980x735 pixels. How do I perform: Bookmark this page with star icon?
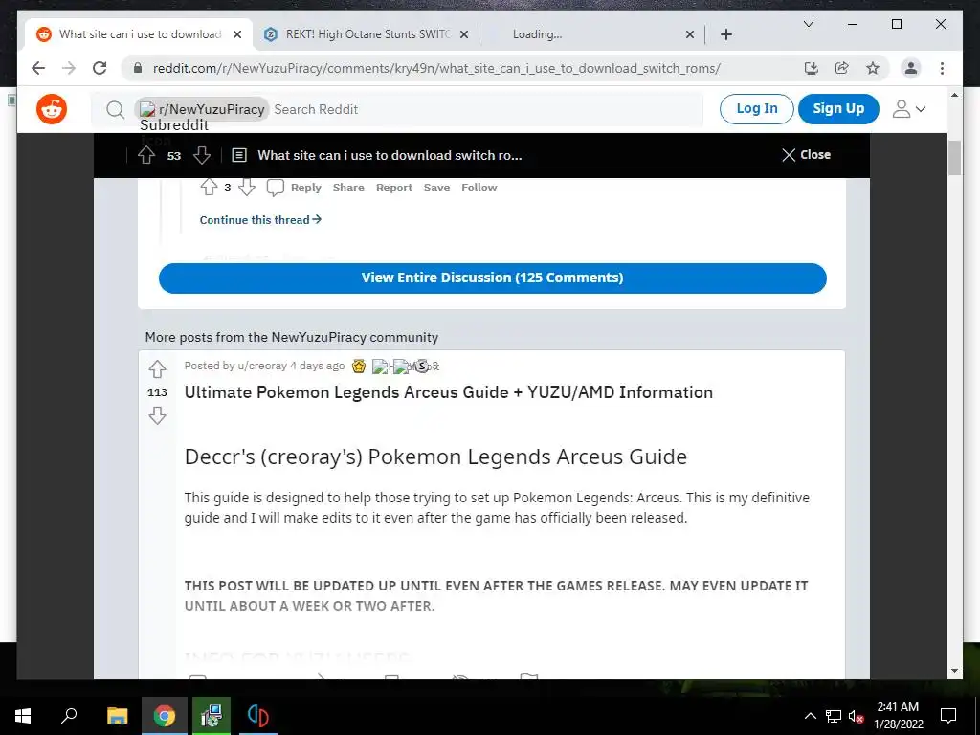[873, 68]
